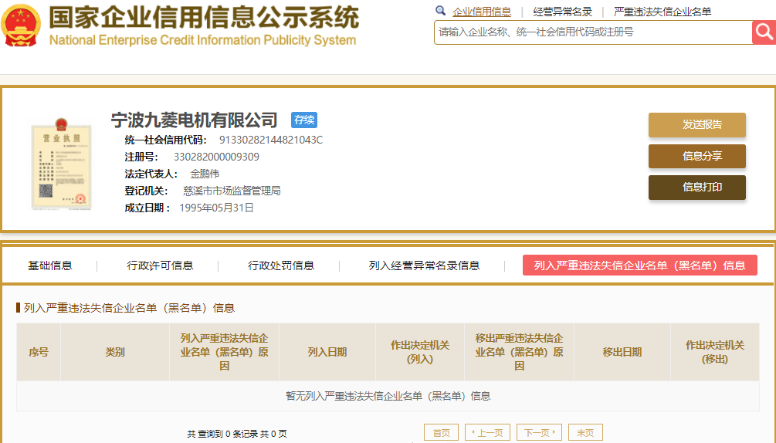Click the 序号 column header
The width and height of the screenshot is (776, 443).
(x=39, y=352)
